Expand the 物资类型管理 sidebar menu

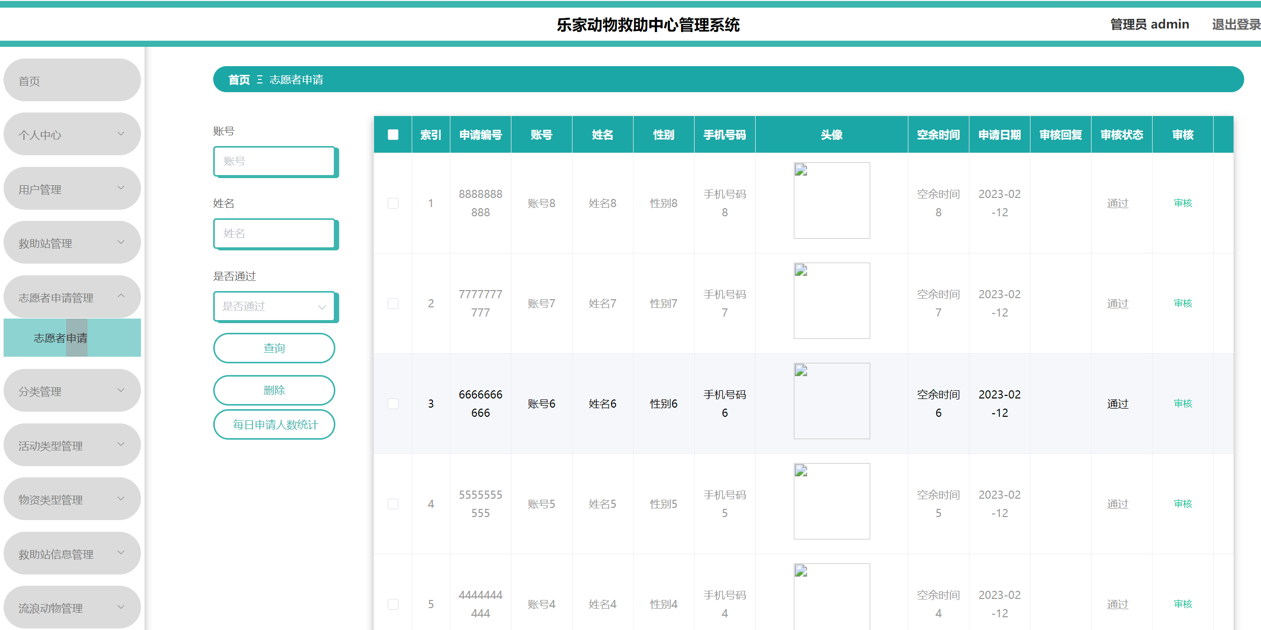(x=72, y=499)
